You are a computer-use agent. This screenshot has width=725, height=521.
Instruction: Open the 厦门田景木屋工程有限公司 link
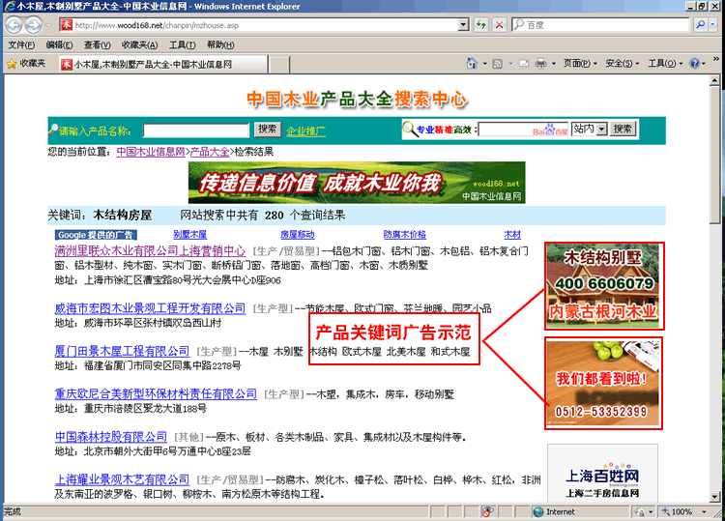[x=122, y=351]
